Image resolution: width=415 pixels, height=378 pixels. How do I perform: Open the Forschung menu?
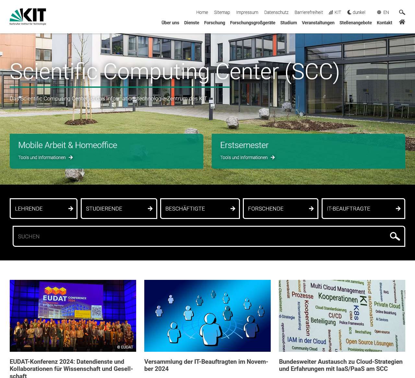(214, 23)
